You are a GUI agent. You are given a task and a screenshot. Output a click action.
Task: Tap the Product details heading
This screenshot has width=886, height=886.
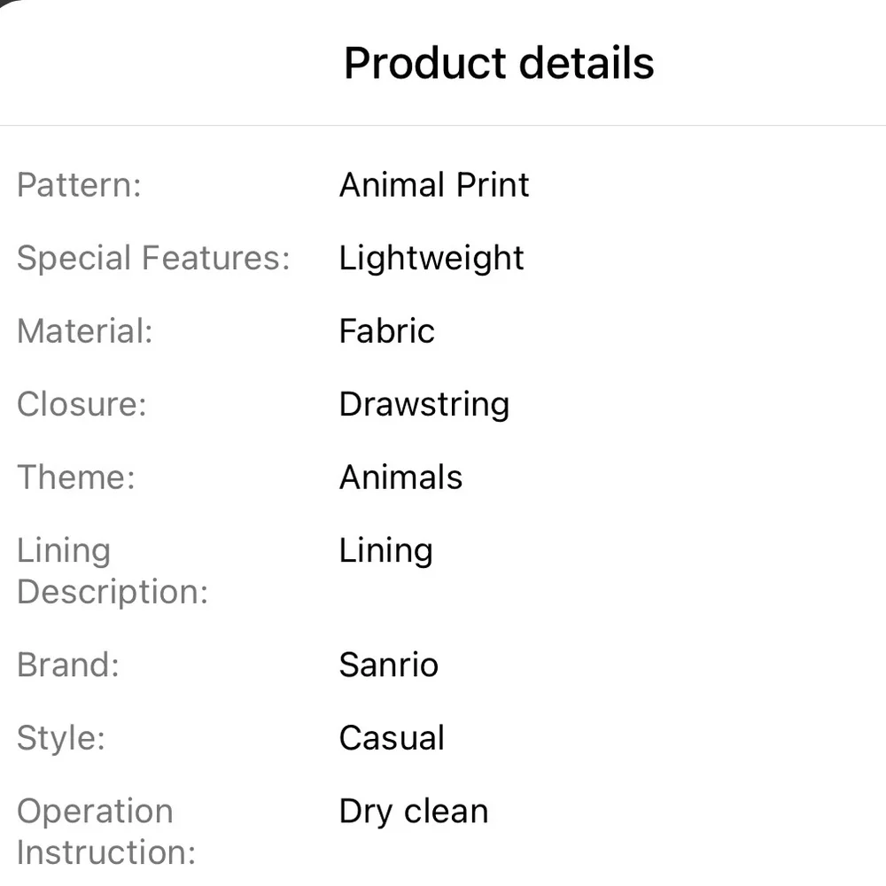click(499, 63)
